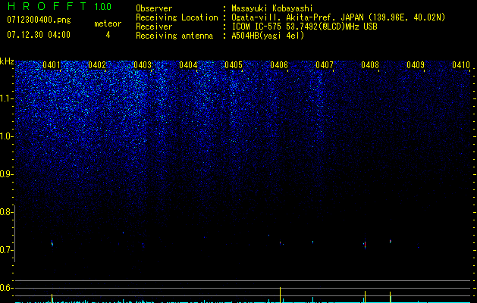This screenshot has width=477, height=303.
Task: Click the tallest yellow power spike at 0406
Action: coord(280,295)
